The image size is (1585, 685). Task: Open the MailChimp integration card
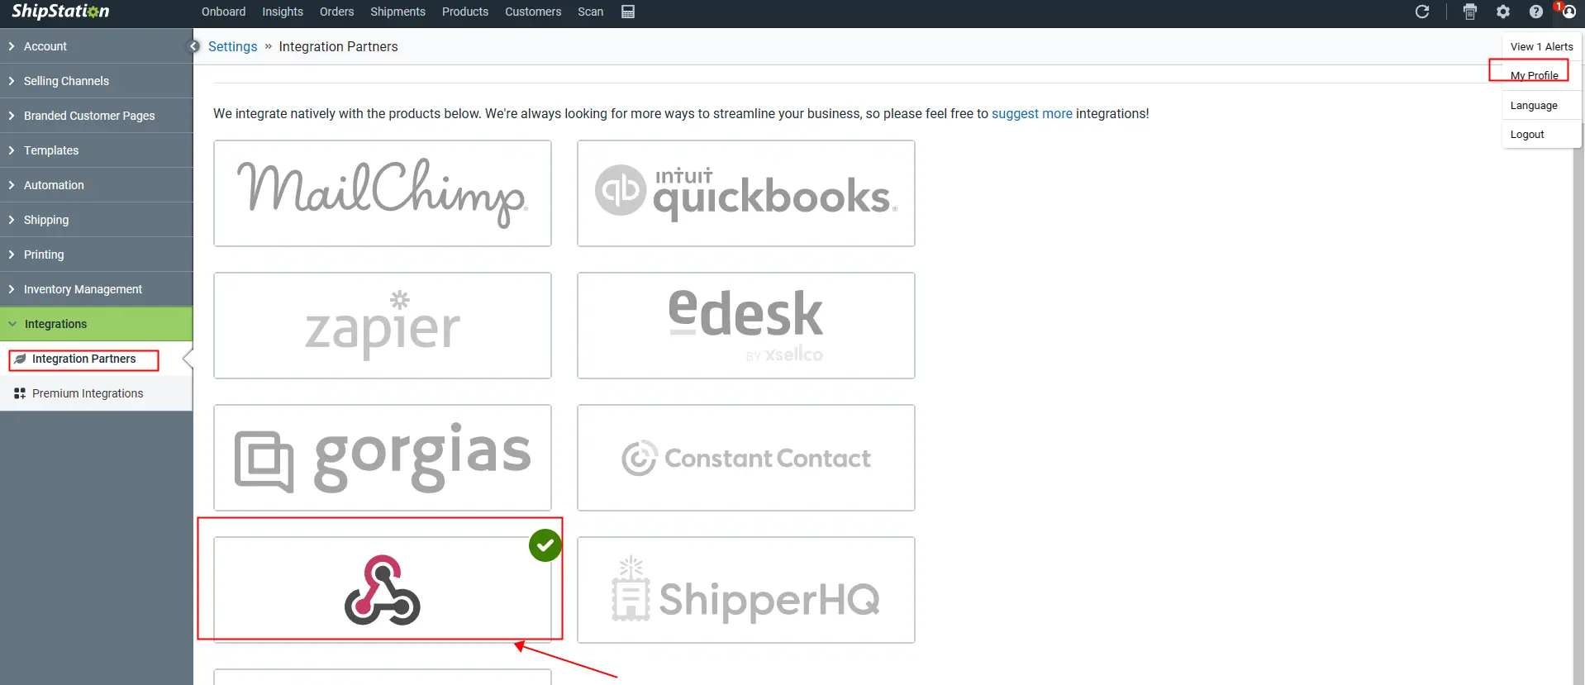383,193
